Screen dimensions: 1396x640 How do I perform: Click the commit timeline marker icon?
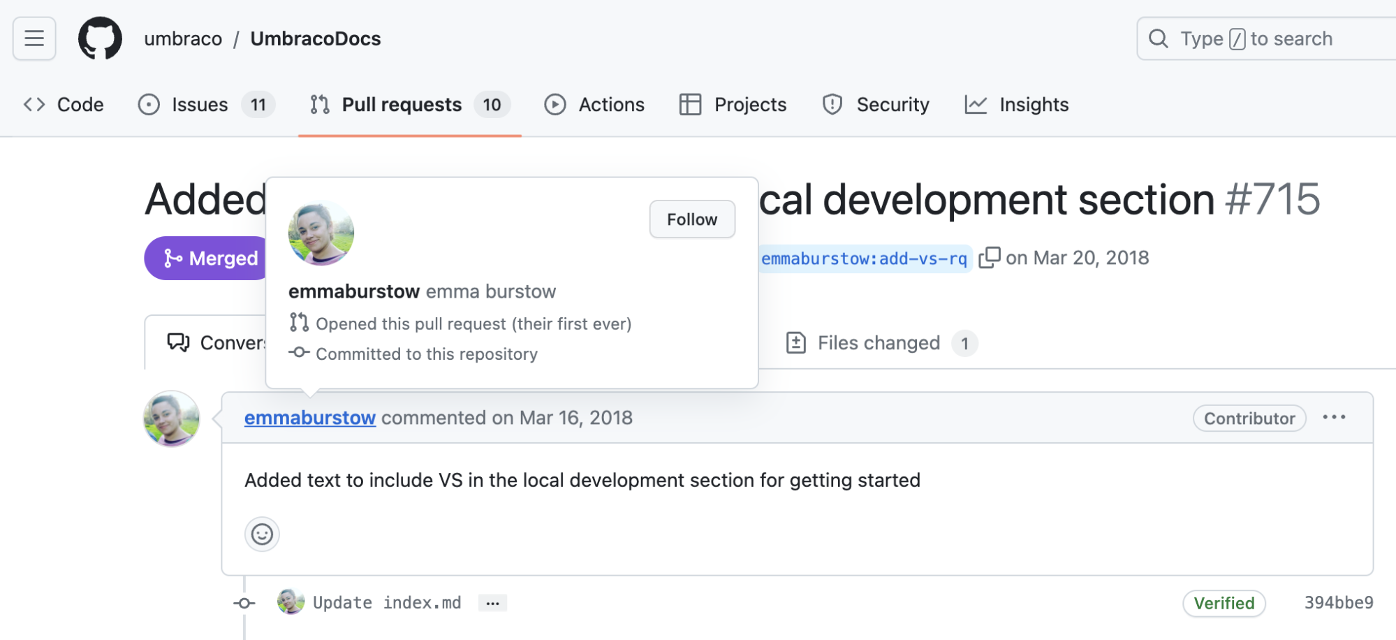(x=244, y=603)
